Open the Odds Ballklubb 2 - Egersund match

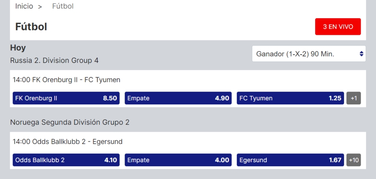coord(67,142)
